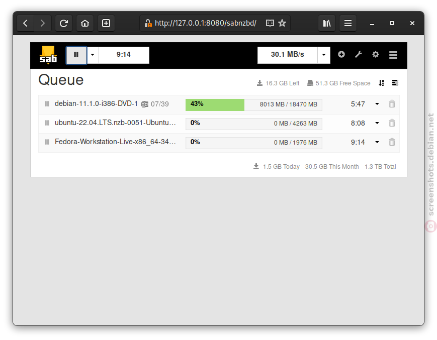Click the file list icon next to 07/39

point(145,104)
